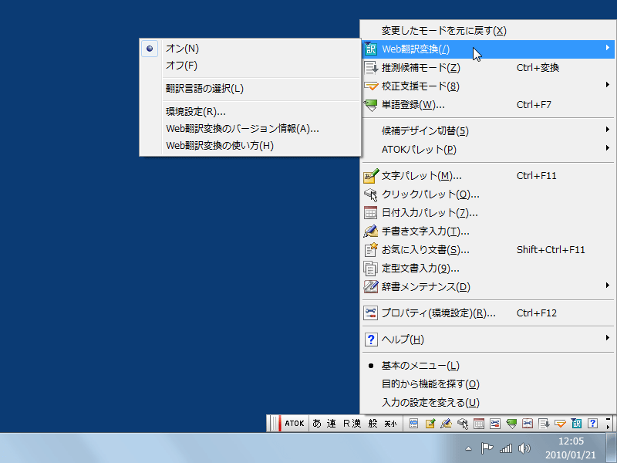Open プロパティ(環境設定)(R)... from the menu
This screenshot has height=463, width=617.
(488, 313)
